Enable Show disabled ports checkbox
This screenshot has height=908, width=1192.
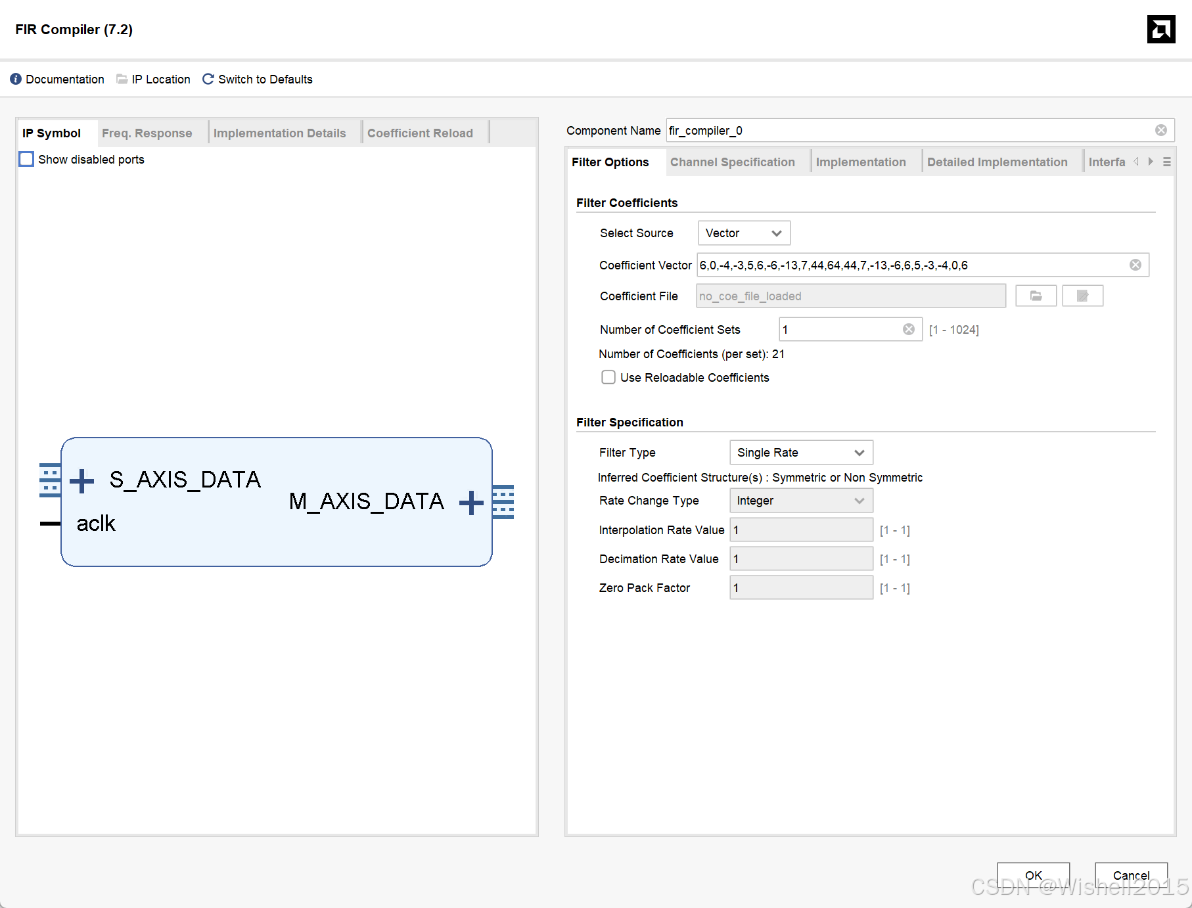point(26,159)
